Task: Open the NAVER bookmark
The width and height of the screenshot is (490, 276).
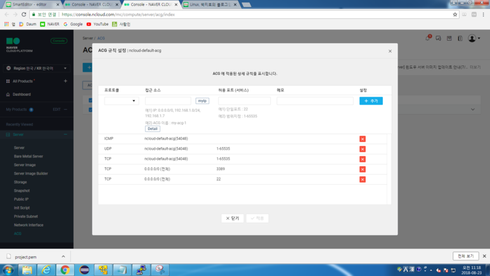Action: 49,24
